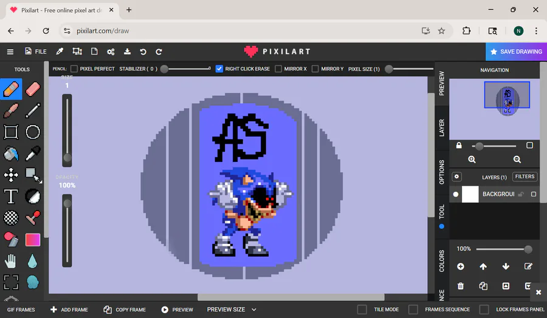This screenshot has width=547, height=318.
Task: Zoom out on the navigation panel
Action: [517, 160]
